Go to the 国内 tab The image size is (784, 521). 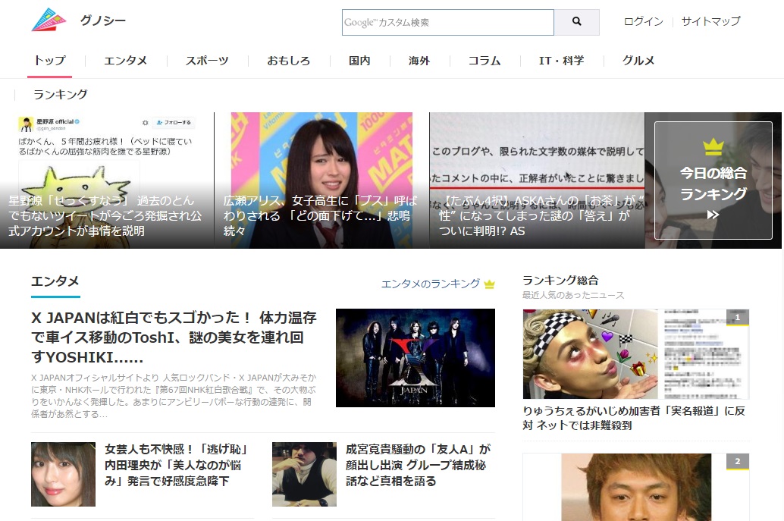point(359,61)
